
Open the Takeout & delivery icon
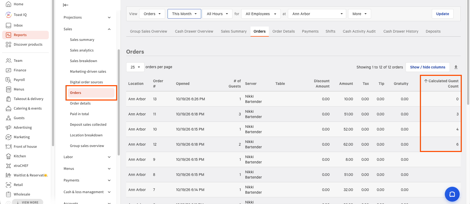click(8, 99)
